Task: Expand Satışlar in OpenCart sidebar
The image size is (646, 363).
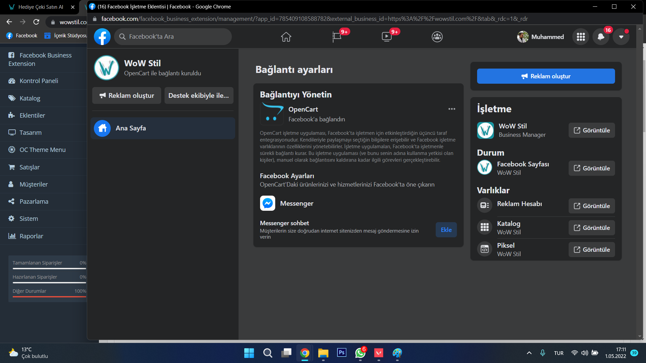Action: (x=43, y=167)
